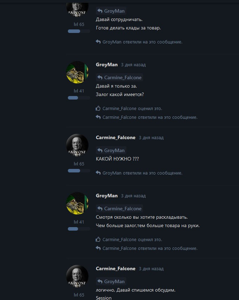Click reply icon beside "Carmine_Falcone ответили" under "Чем больше залог"
This screenshot has height=300, width=239.
click(98, 248)
